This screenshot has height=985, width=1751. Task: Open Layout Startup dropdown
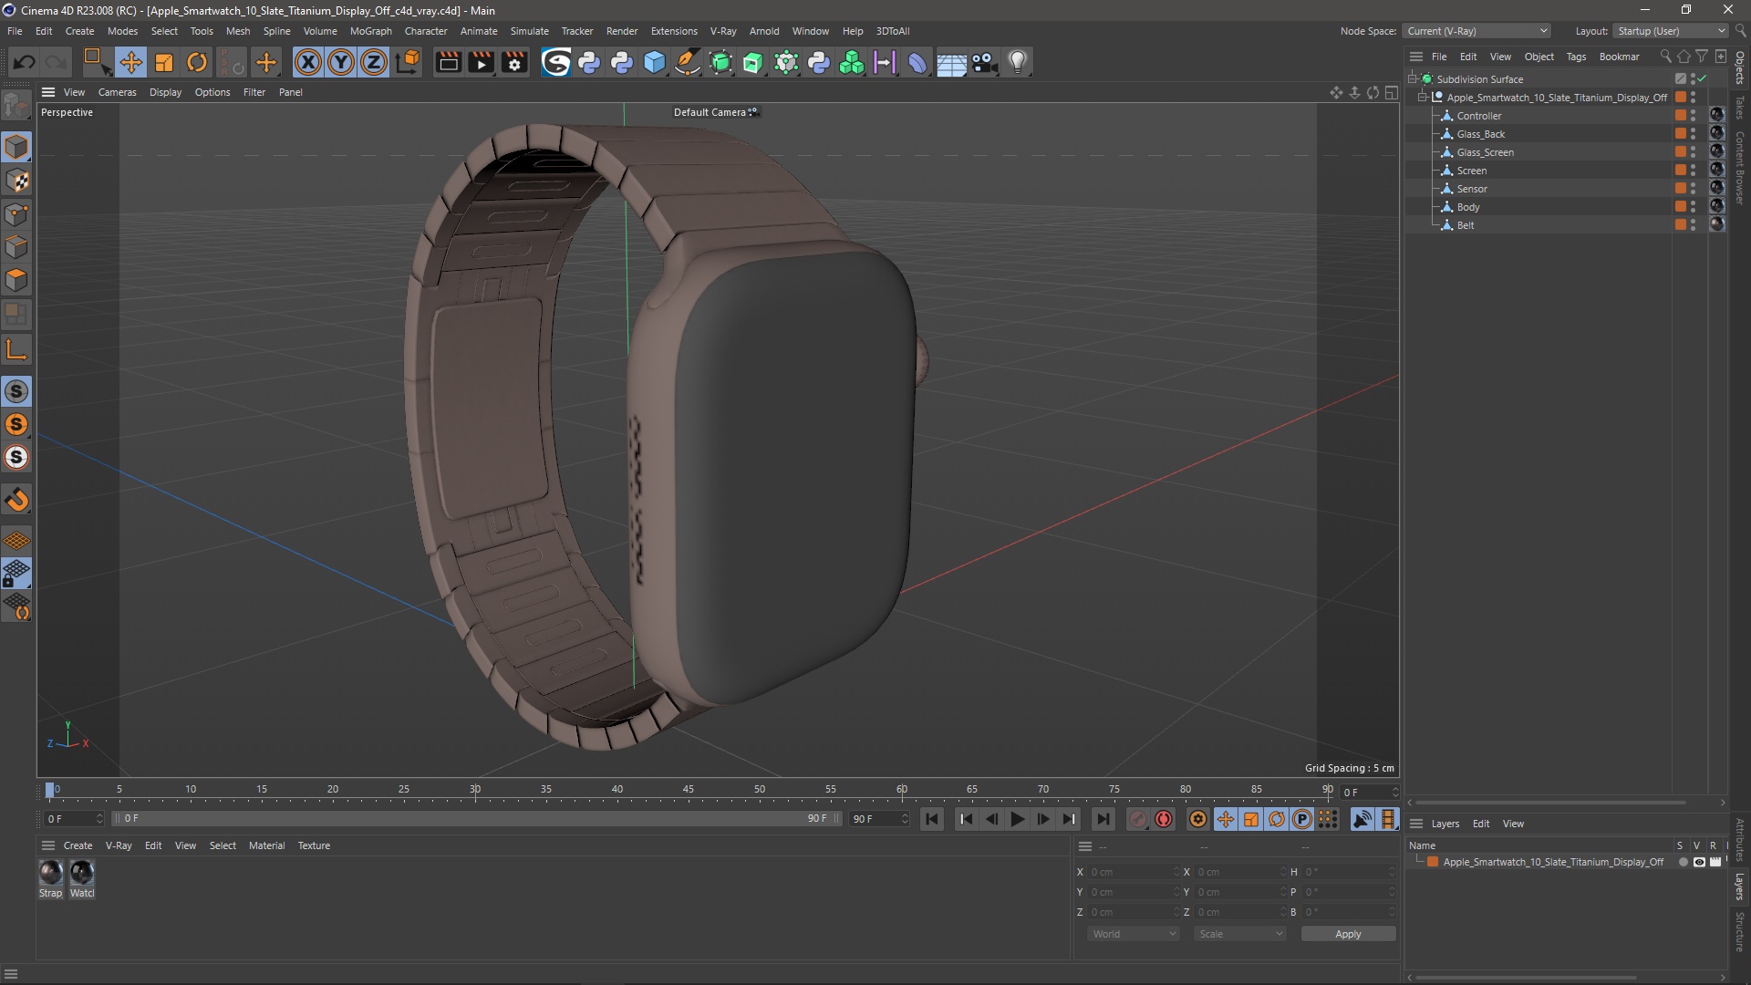pyautogui.click(x=1671, y=31)
